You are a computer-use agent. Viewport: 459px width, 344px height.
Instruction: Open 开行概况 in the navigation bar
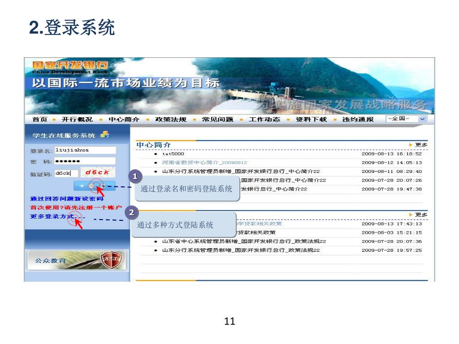click(77, 119)
